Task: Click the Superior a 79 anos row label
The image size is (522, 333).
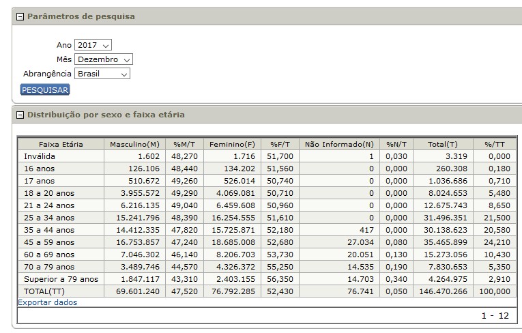Action: 60,279
